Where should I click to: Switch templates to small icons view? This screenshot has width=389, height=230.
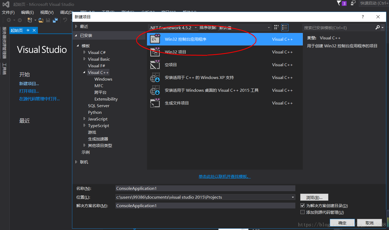pos(276,27)
